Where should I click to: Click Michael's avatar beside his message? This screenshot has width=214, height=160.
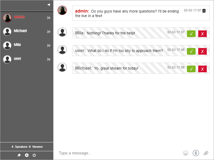coord(62,67)
